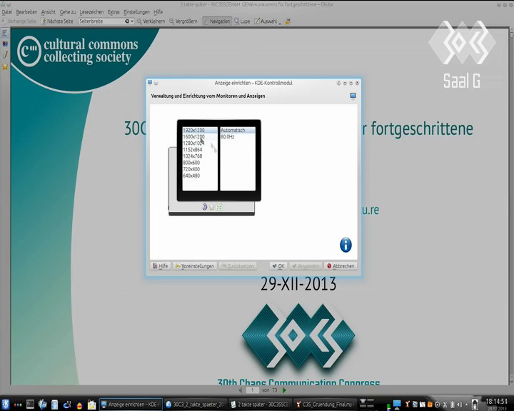
Task: Click the display monitor icon in system tray
Action: [397, 404]
